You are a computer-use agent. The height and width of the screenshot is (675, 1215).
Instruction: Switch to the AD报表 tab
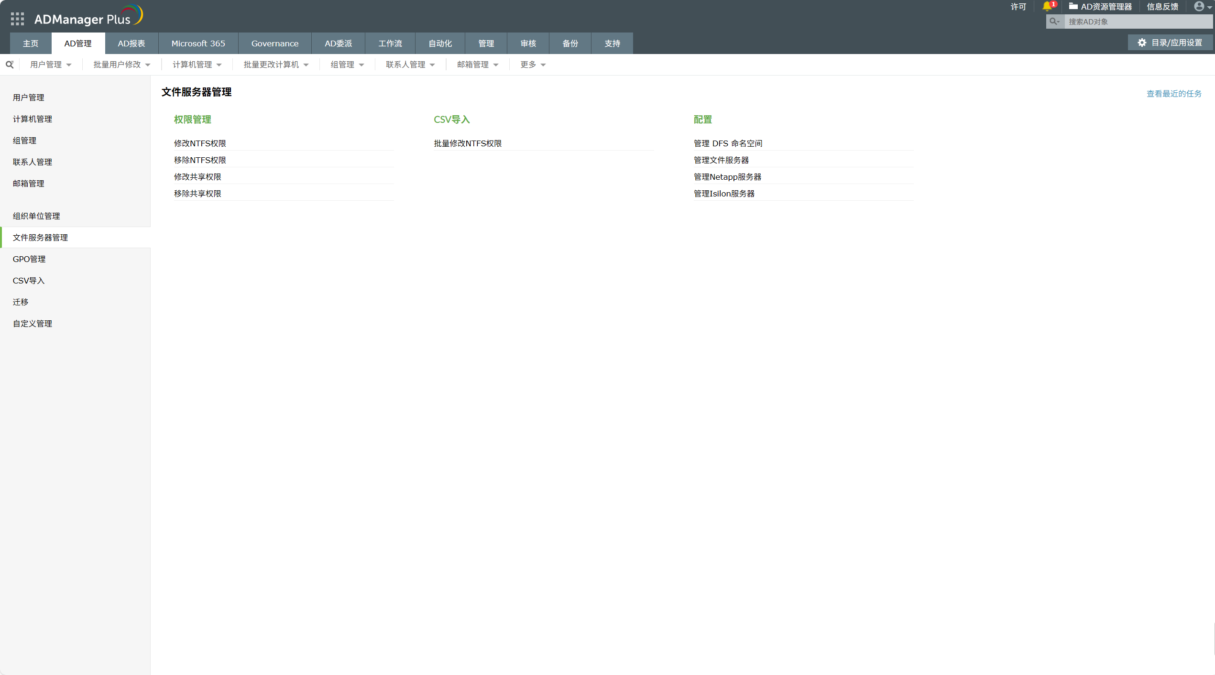(x=131, y=44)
